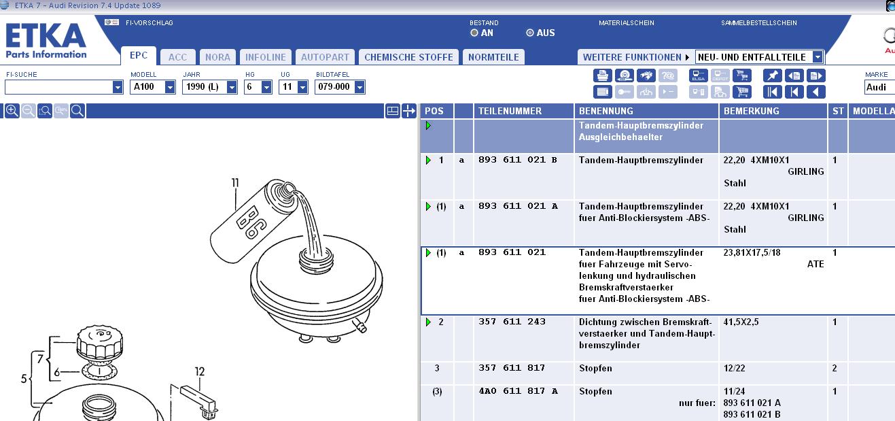Expand position 1 row with green arrow
The height and width of the screenshot is (421, 895).
(428, 161)
